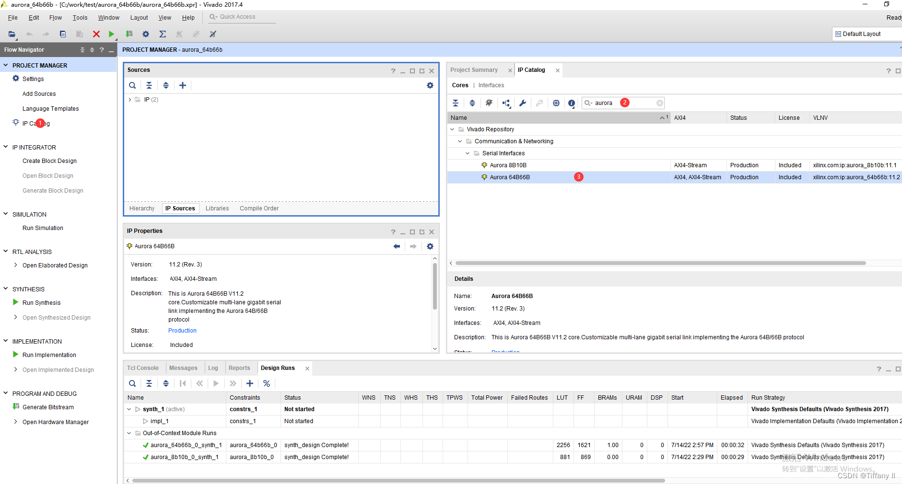Expand the IP (2) folder in Sources
Viewport: 902px width, 484px height.
click(130, 100)
